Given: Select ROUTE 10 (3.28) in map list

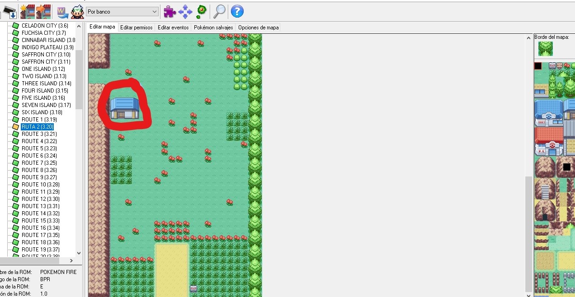Looking at the screenshot, I should [40, 185].
